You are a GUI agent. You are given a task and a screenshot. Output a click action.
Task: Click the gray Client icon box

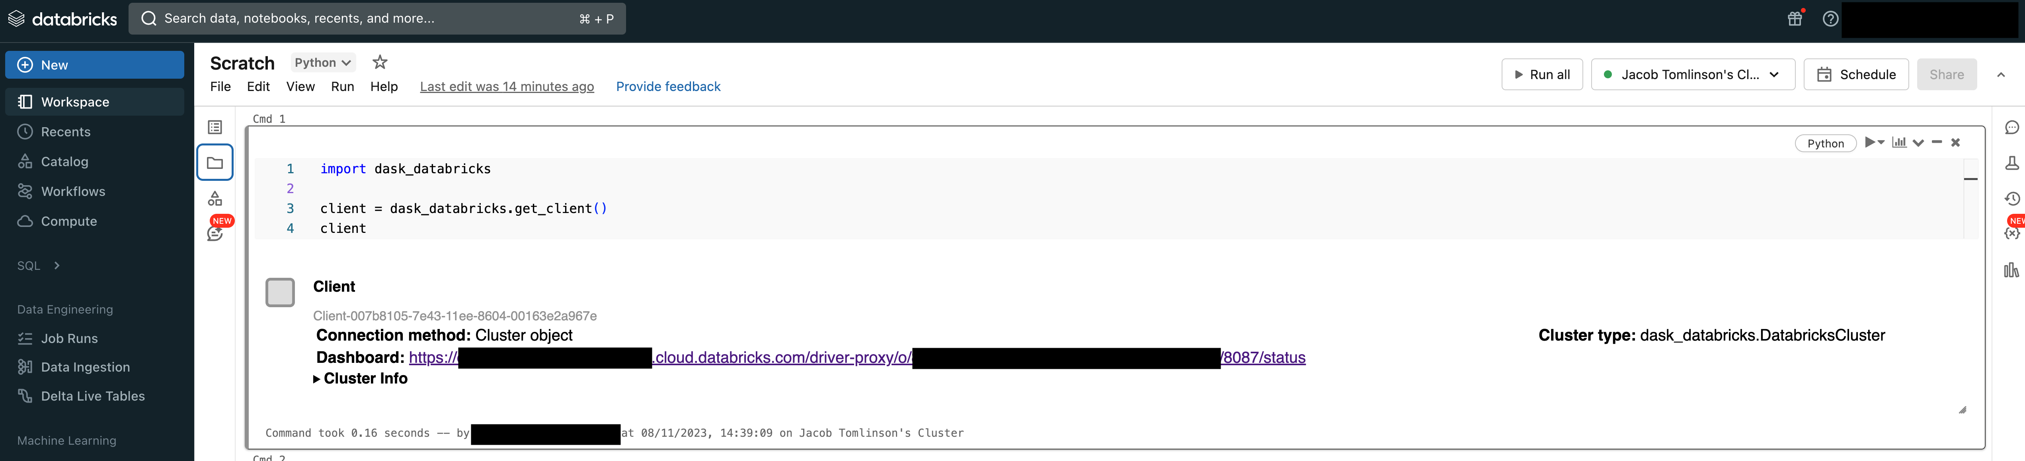[x=280, y=292]
